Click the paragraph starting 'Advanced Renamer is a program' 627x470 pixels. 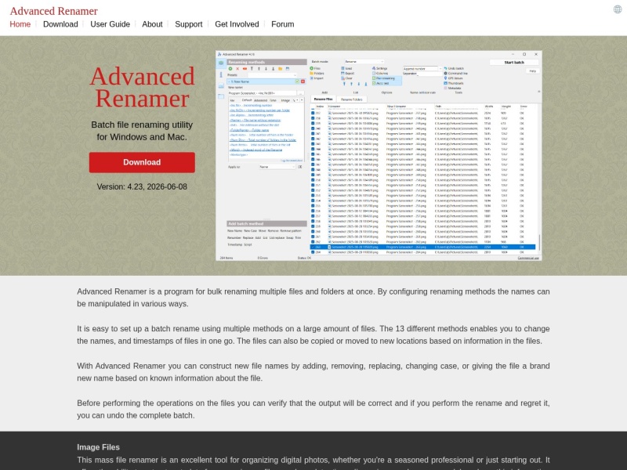click(x=313, y=298)
